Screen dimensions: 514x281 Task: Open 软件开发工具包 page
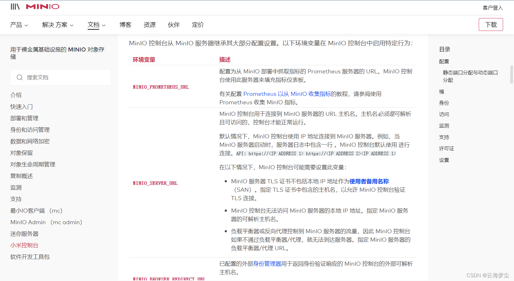coord(30,257)
